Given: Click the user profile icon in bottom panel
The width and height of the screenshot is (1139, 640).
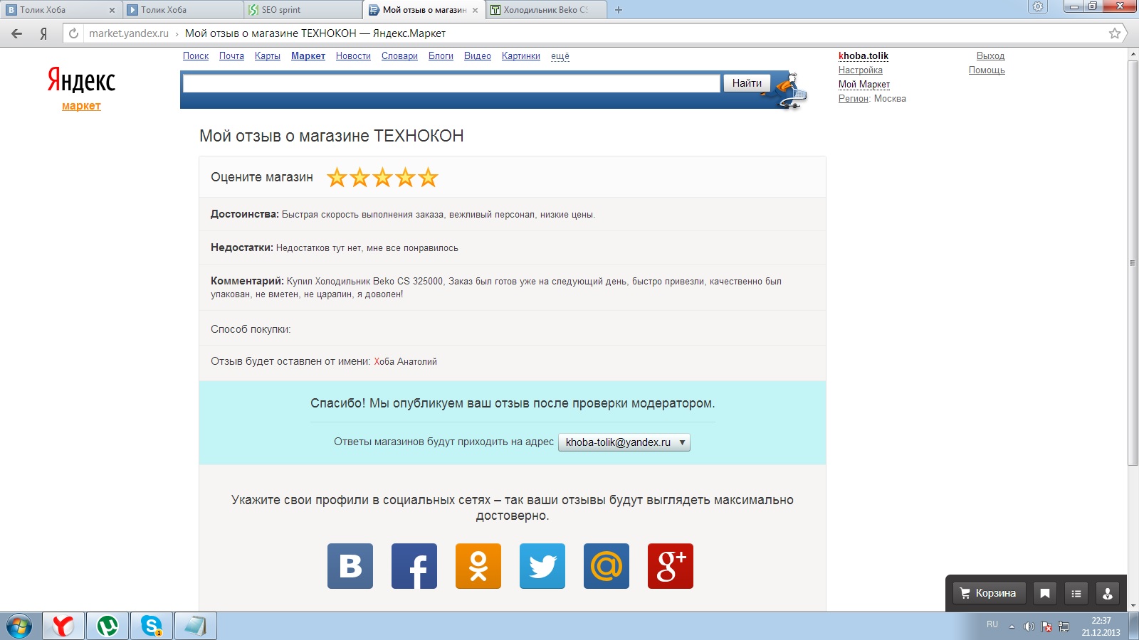Looking at the screenshot, I should [x=1108, y=593].
